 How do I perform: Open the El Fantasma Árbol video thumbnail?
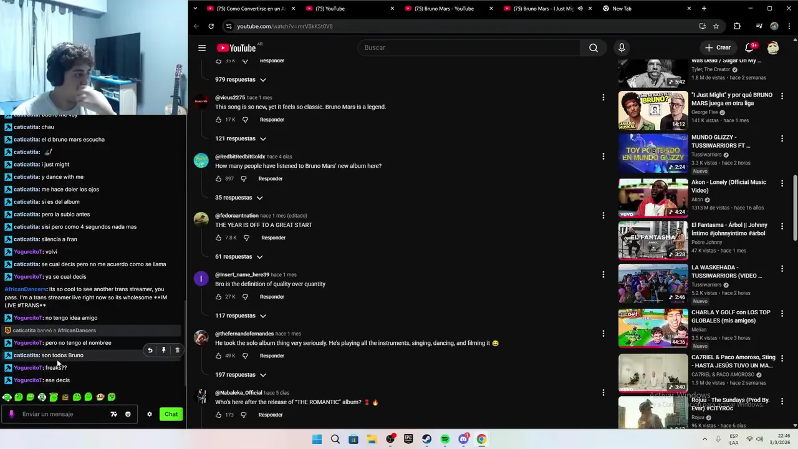click(x=653, y=240)
